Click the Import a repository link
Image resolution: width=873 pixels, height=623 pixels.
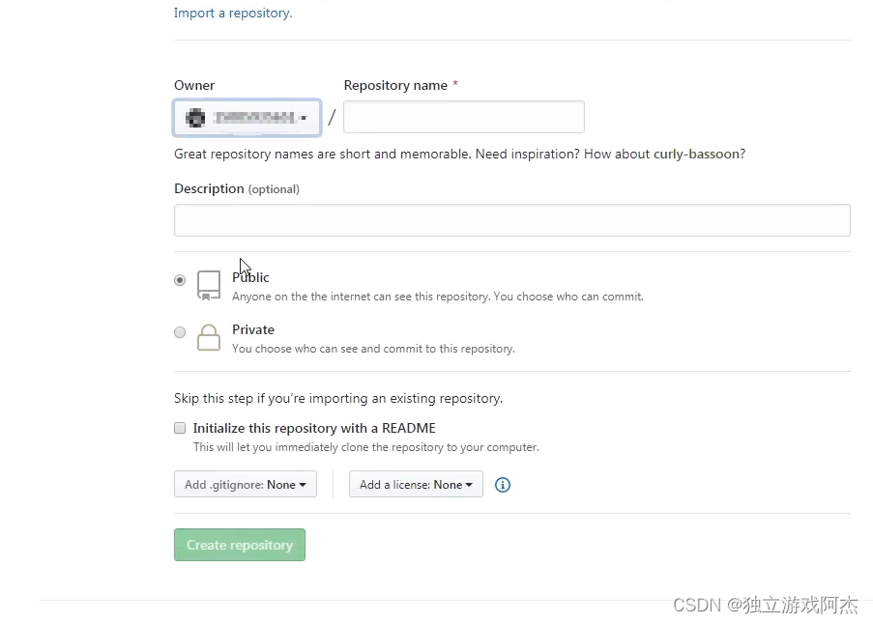[x=232, y=13]
